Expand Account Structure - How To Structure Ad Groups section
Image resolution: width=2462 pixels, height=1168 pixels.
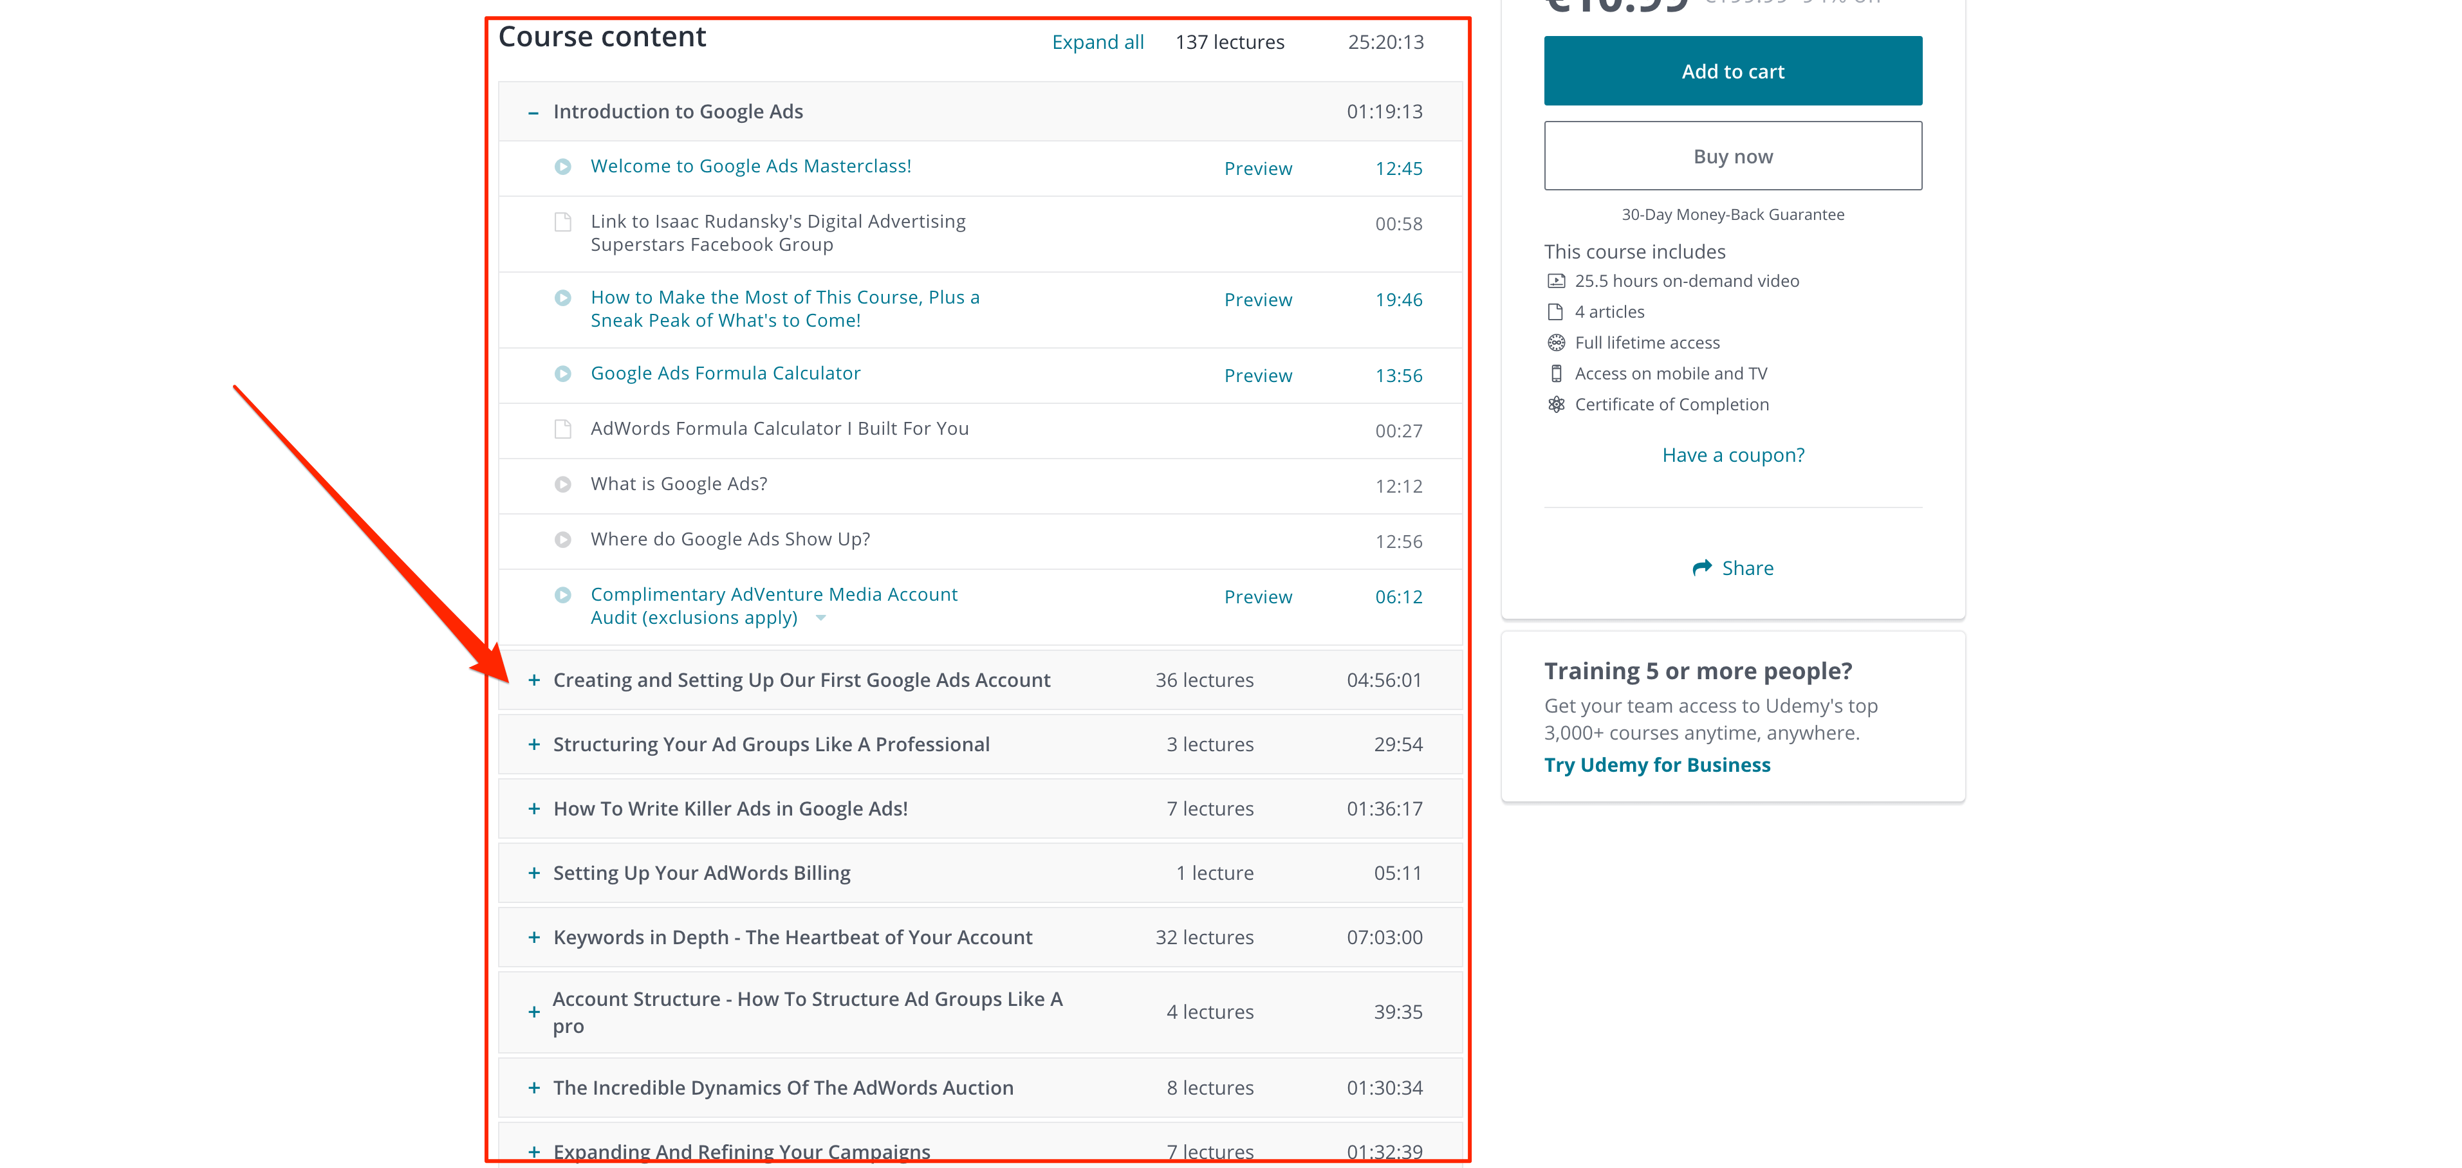(x=534, y=1011)
